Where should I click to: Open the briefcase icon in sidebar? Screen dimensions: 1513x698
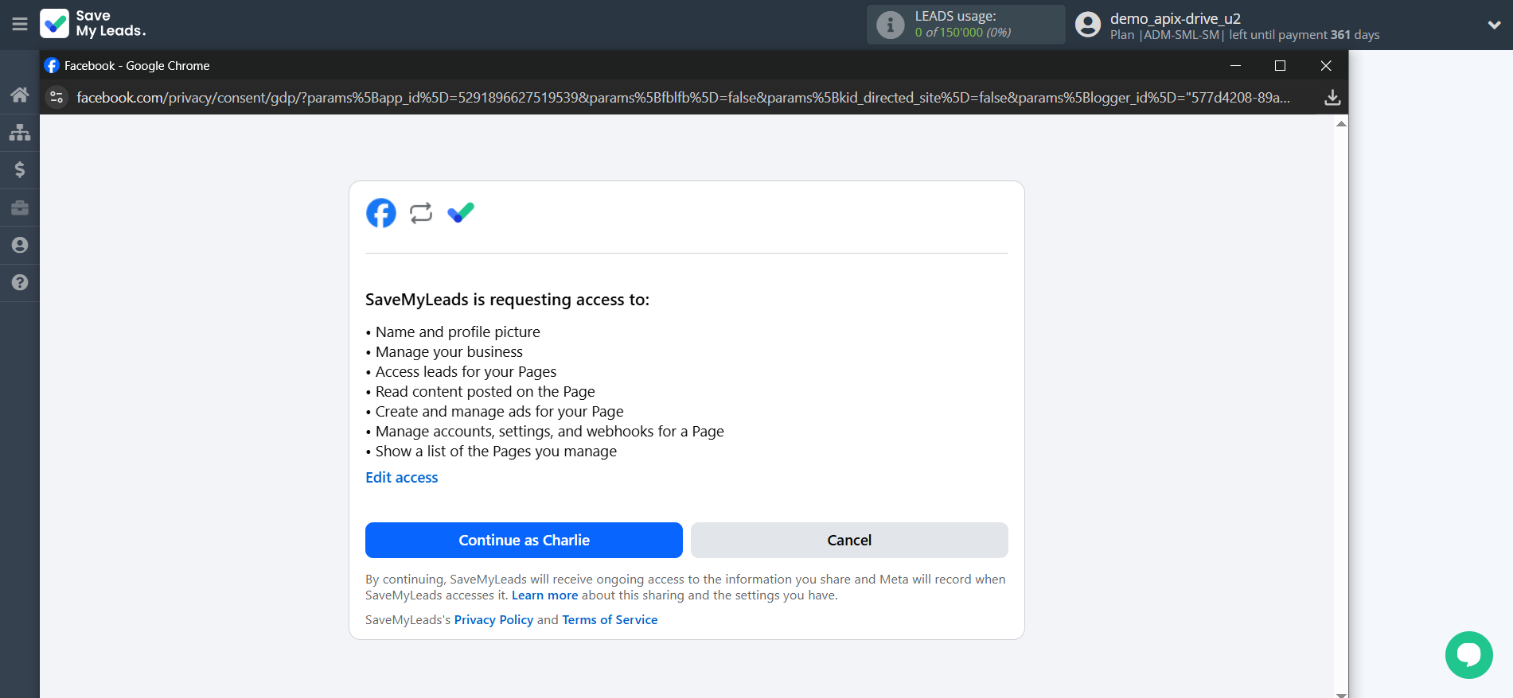[20, 207]
